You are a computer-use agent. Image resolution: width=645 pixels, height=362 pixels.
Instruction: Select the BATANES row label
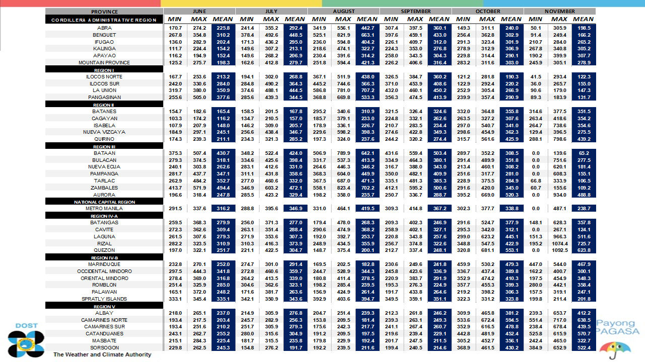tap(104, 112)
